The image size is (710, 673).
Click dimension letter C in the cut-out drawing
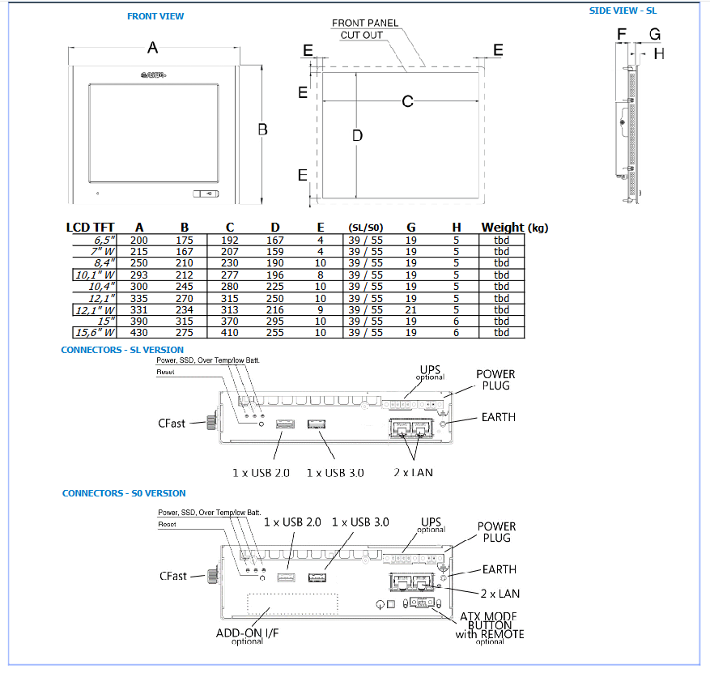point(407,101)
